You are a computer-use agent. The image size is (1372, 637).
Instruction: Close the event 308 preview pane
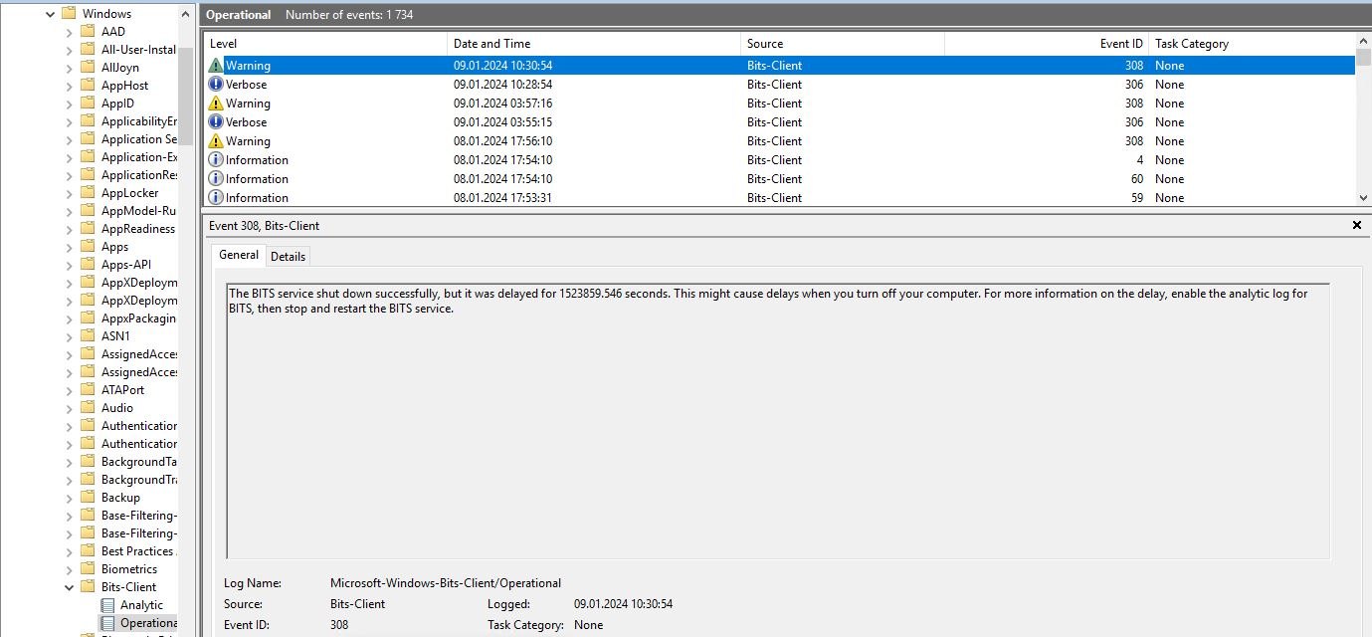click(x=1357, y=226)
